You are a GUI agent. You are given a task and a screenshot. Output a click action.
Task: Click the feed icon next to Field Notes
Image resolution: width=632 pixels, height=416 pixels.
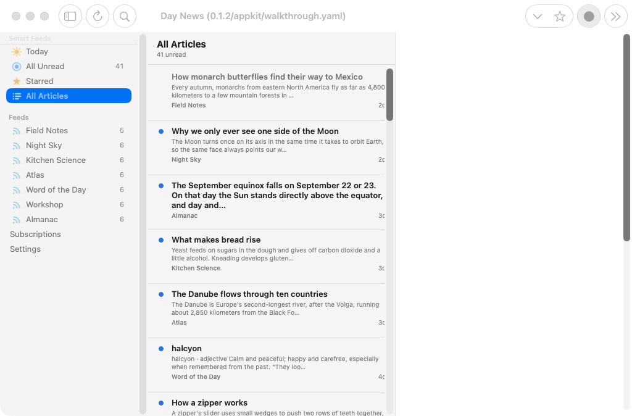(17, 131)
